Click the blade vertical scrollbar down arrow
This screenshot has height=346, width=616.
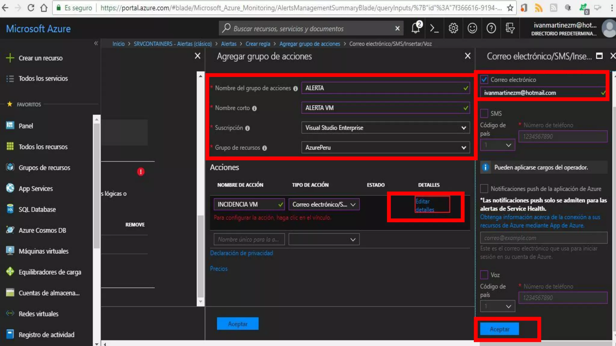click(201, 302)
